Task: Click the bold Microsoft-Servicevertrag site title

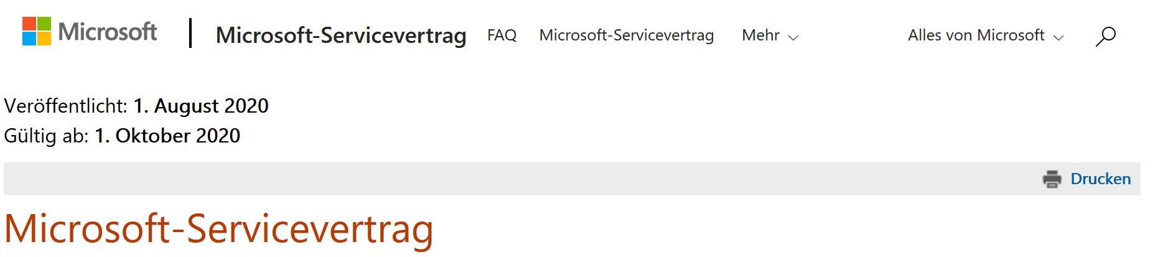Action: point(341,35)
